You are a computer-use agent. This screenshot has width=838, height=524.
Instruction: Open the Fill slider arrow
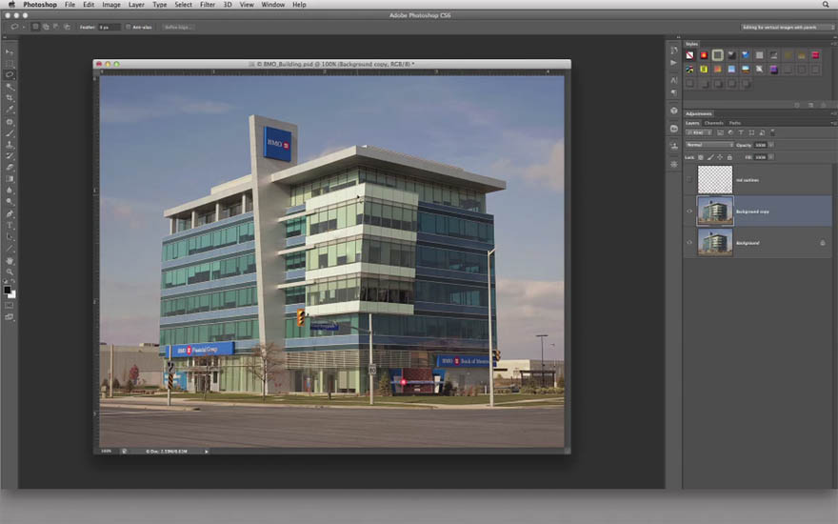pos(771,157)
